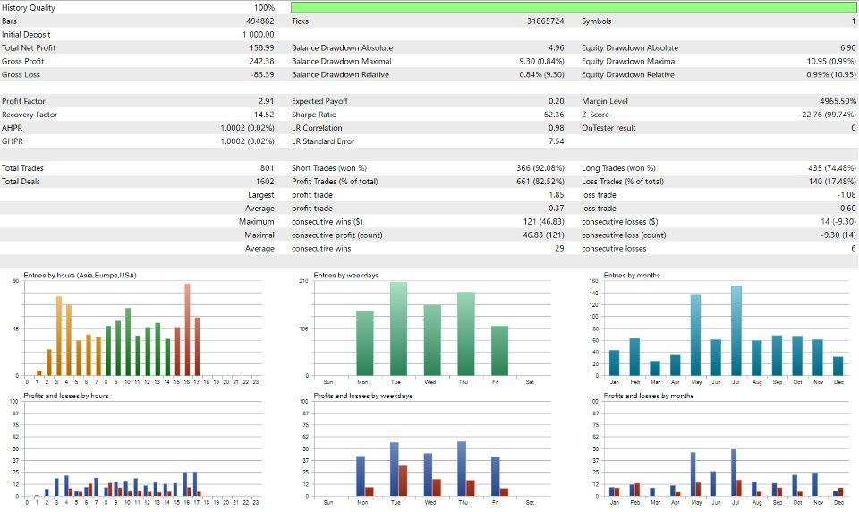The width and height of the screenshot is (859, 512).
Task: Click consecutive wins value 121 (46.83)
Action: (543, 222)
